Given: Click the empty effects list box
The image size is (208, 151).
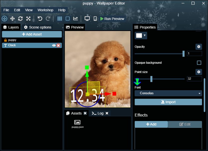Looking at the screenshot, I should pos(168,138).
